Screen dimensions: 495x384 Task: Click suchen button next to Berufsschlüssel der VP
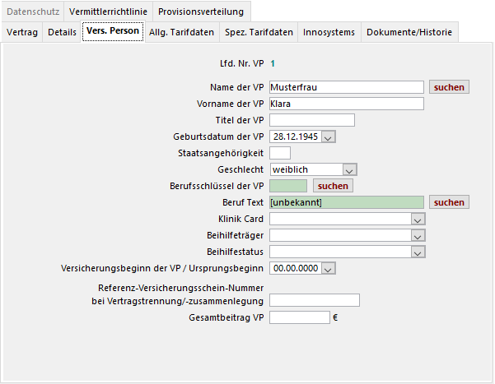[x=333, y=186]
